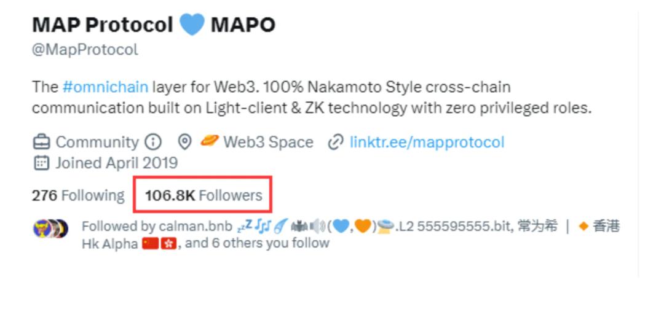
Task: Open the linktr.ee/mapprotocol link
Action: [427, 143]
